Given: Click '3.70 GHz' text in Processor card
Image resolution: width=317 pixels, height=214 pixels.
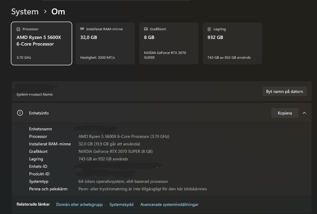Looking at the screenshot, I should click(24, 58).
